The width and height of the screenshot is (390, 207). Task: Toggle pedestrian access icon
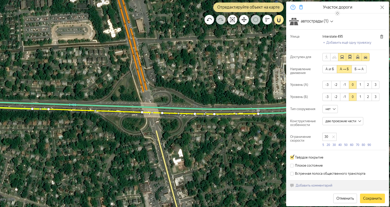point(326,57)
